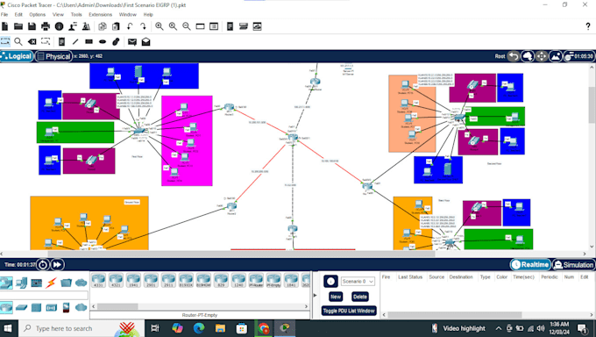Screen dimensions: 596x337
Task: Open the Custom Devices dialog icon
Action: coord(244,26)
